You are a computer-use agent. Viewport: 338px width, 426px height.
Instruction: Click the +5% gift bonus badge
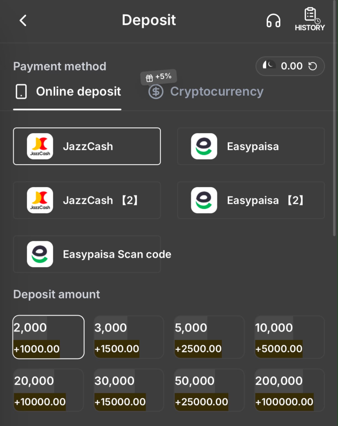[159, 77]
